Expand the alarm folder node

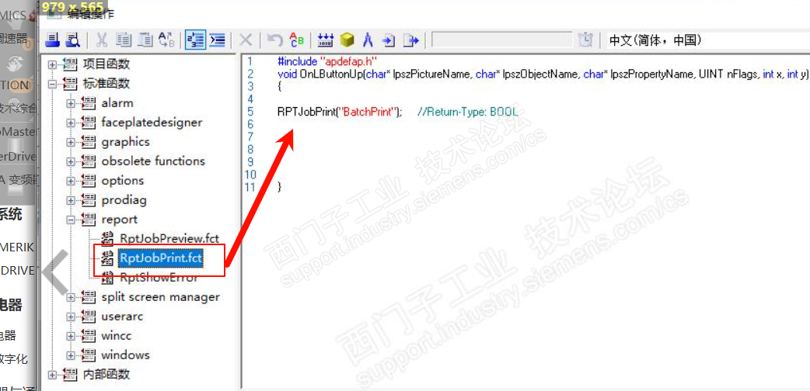pos(71,103)
